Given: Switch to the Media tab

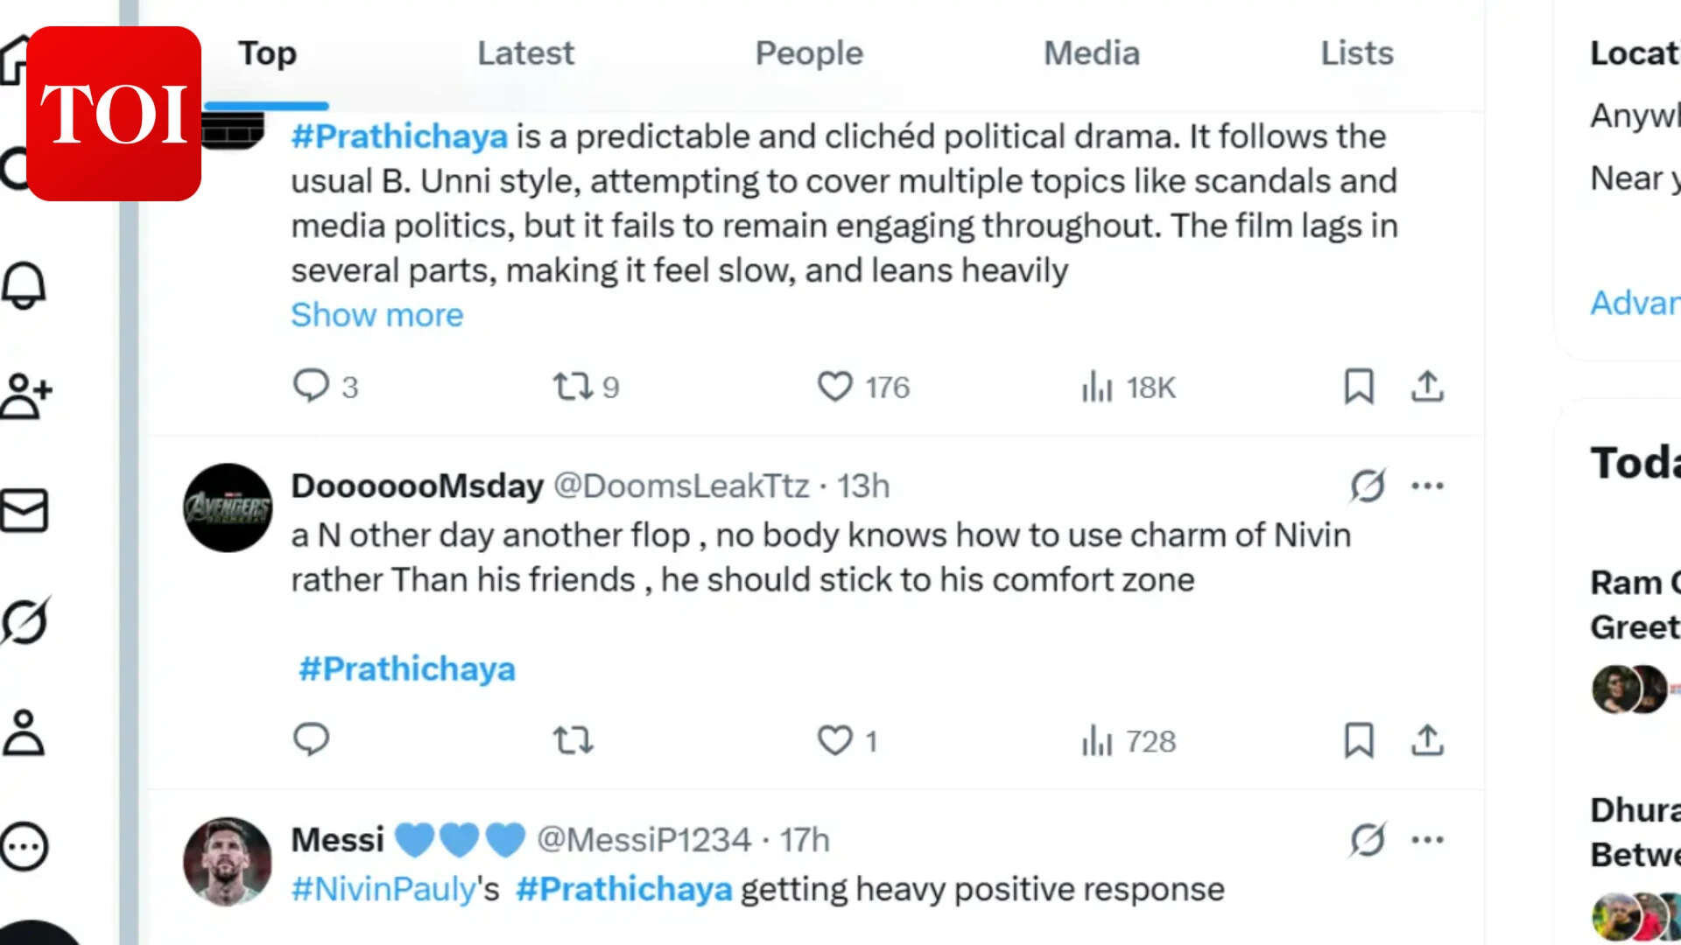Looking at the screenshot, I should (x=1091, y=53).
